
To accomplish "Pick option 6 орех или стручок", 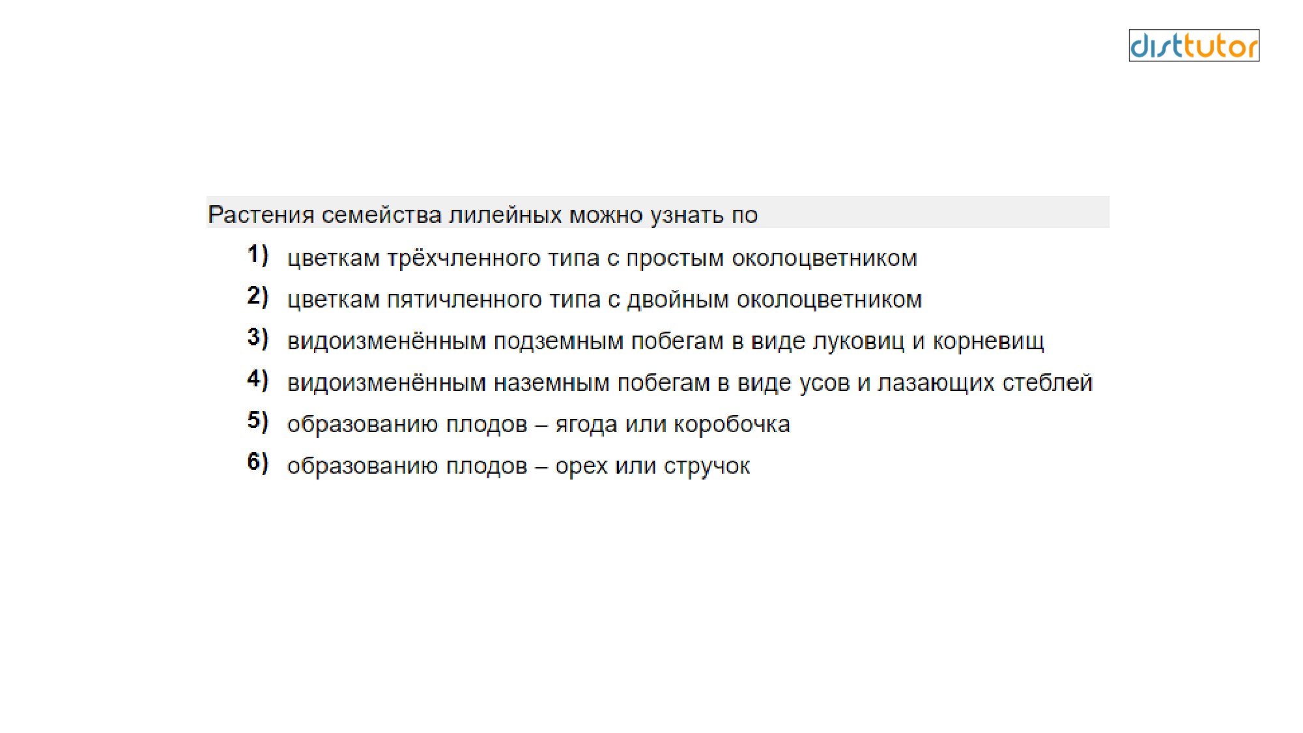I will [x=519, y=467].
